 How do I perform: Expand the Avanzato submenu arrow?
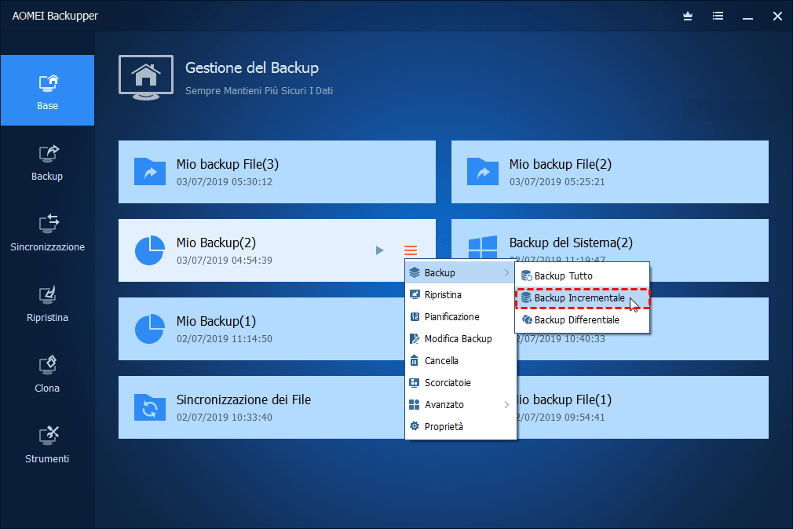pos(506,404)
